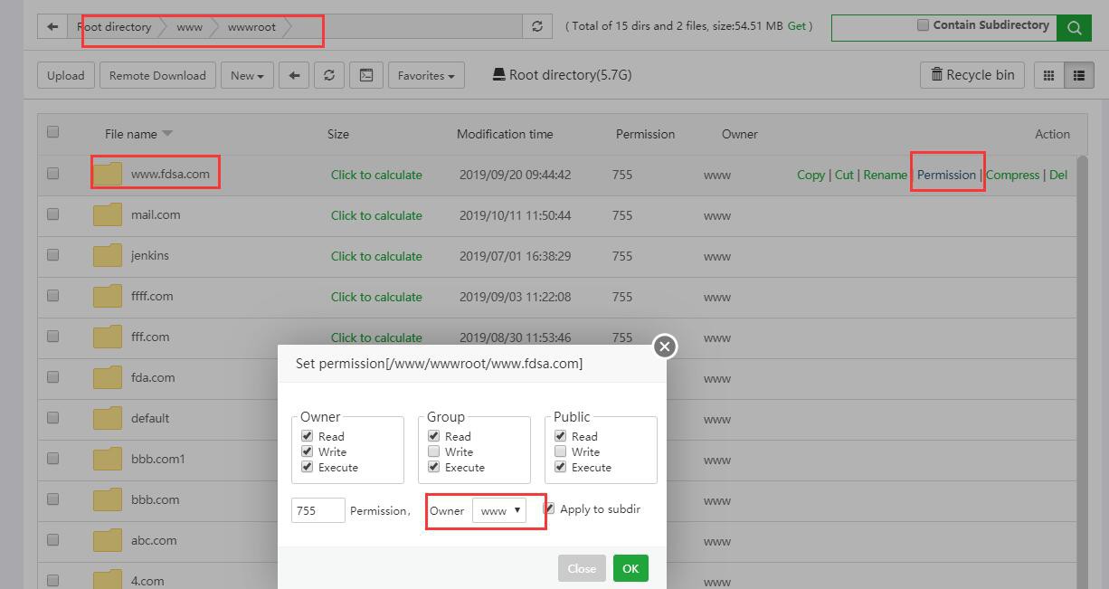Close the Set permission dialog with X
Image resolution: width=1109 pixels, height=589 pixels.
(x=665, y=346)
